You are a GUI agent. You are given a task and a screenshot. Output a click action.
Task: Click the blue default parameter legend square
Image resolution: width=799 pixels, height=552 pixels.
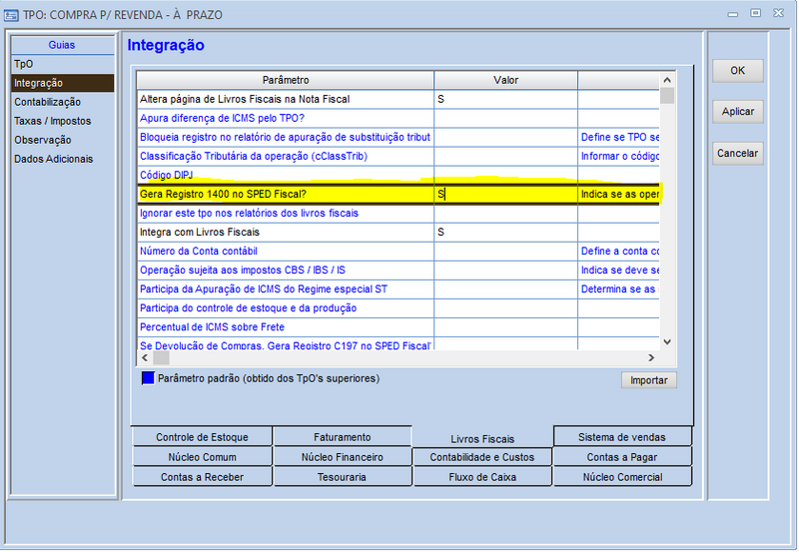tap(148, 378)
